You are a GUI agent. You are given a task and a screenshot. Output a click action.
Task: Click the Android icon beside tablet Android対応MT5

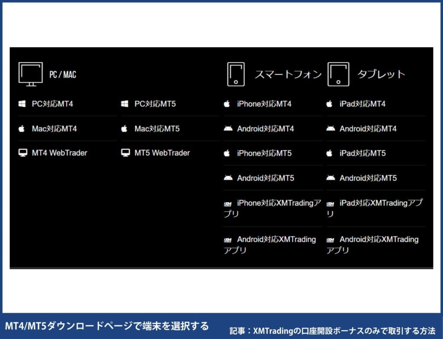(331, 178)
